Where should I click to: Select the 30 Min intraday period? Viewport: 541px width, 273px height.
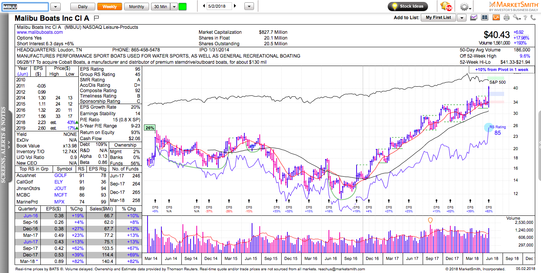160,7
